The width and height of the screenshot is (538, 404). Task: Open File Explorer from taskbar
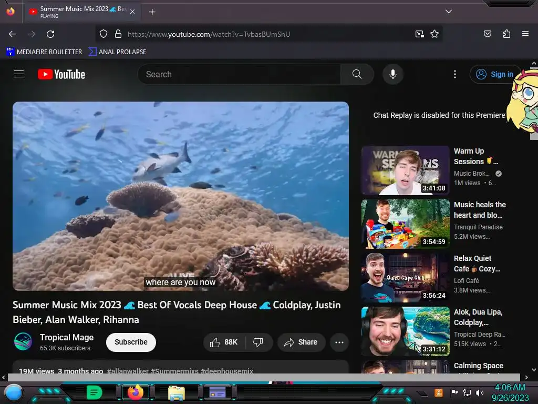click(177, 392)
